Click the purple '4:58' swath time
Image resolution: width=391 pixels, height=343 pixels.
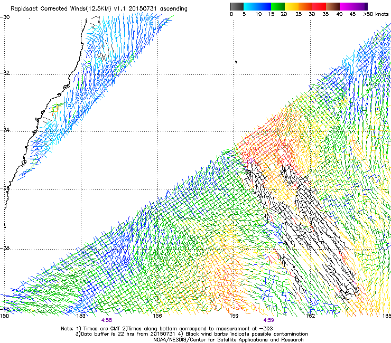(107, 320)
